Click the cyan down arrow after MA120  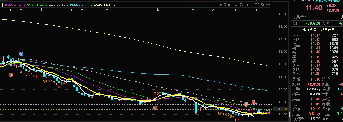[91, 5]
